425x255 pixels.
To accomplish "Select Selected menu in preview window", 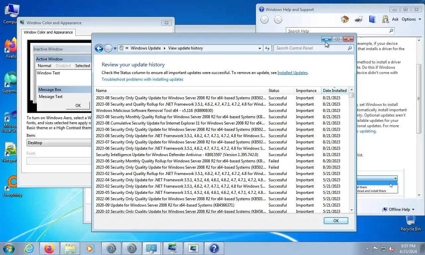I will (82, 66).
